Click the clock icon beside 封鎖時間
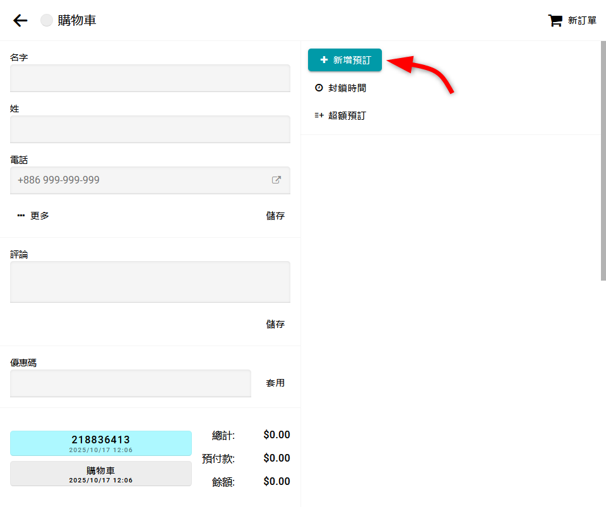 tap(319, 88)
